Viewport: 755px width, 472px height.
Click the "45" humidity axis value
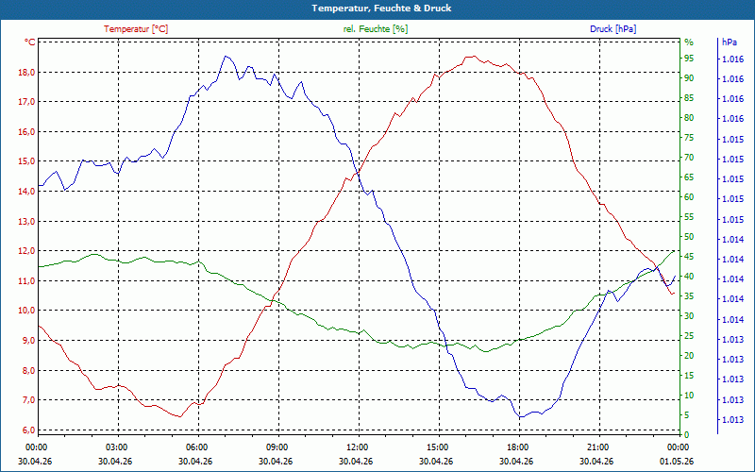click(689, 257)
